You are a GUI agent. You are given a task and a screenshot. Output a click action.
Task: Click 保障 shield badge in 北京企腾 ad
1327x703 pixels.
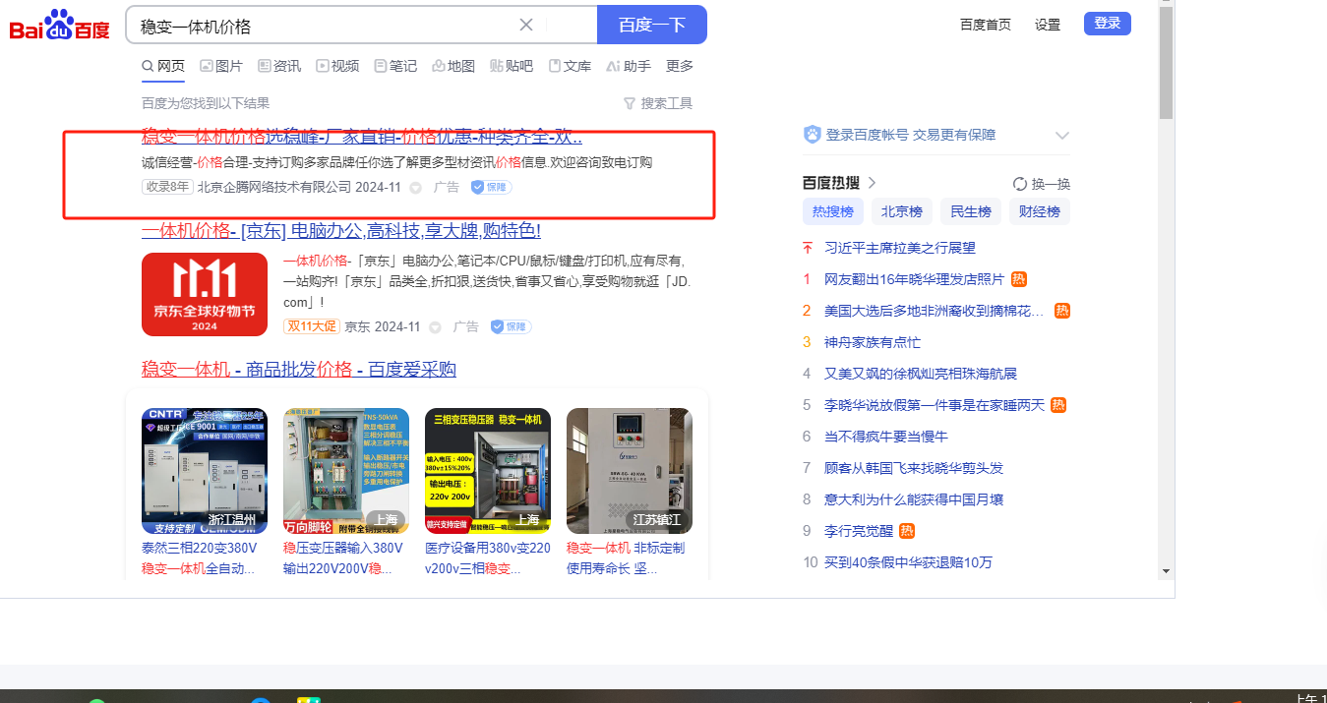(x=491, y=187)
